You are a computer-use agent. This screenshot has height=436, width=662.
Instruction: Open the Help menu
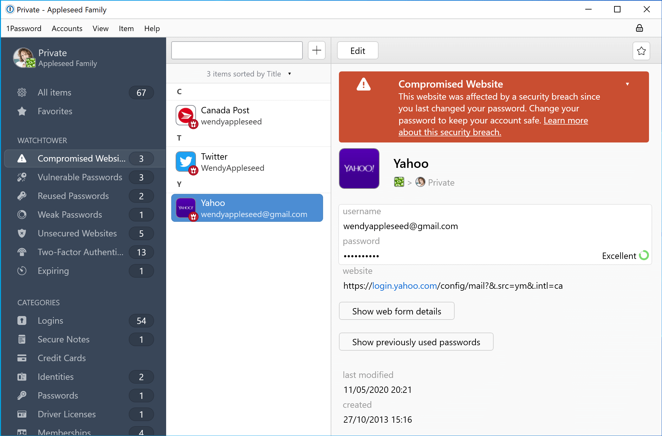point(152,29)
